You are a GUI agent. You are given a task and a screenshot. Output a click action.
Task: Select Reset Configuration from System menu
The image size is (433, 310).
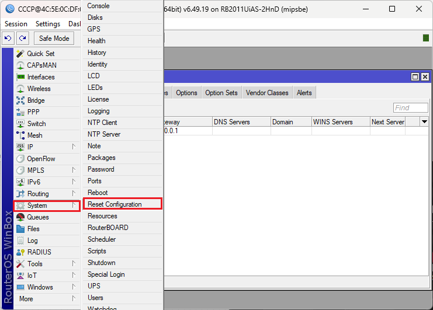click(x=122, y=204)
